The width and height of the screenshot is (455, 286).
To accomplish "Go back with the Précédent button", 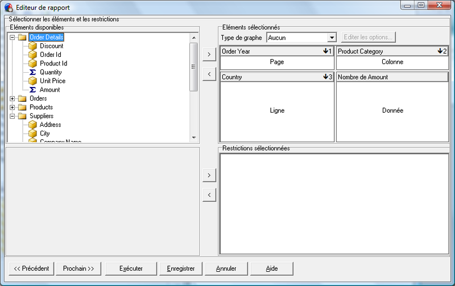I will pos(31,268).
